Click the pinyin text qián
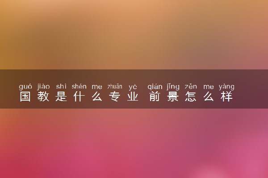This screenshot has height=178, width=268. (x=155, y=86)
